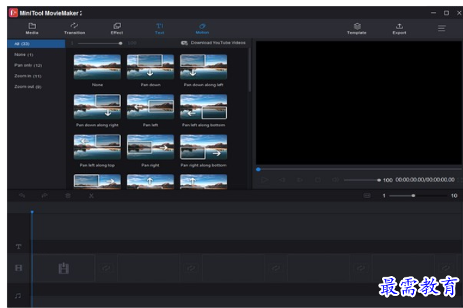Pick the Pan down along right motion
Screen dimensions: 463x308
[97, 107]
